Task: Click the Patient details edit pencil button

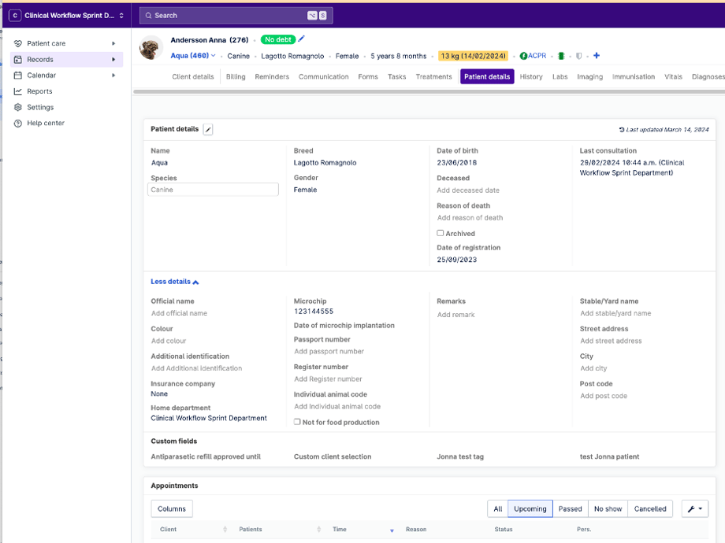Action: [x=208, y=129]
